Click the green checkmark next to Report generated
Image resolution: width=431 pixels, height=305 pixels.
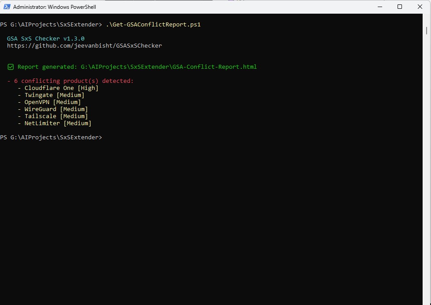(11, 67)
